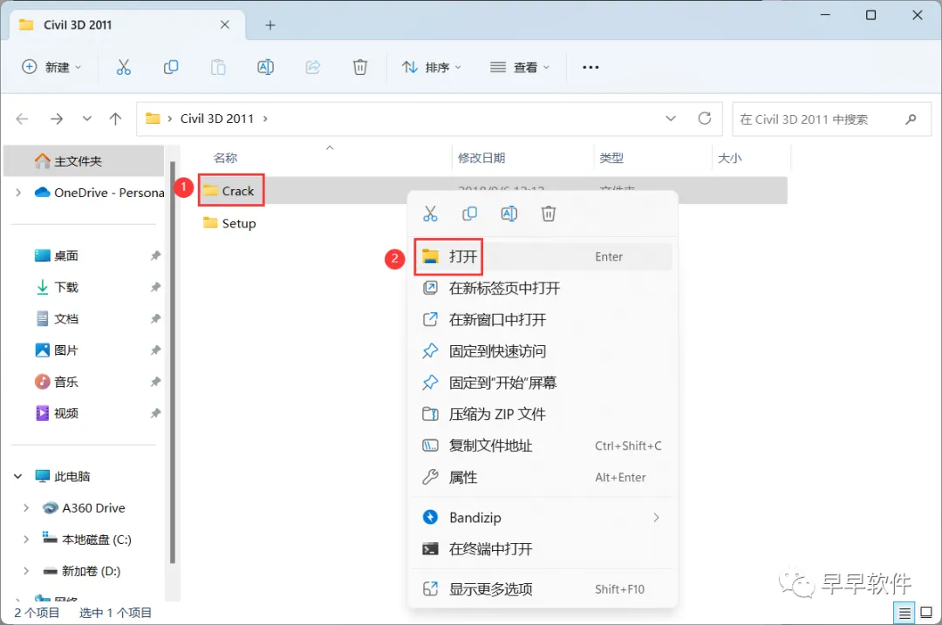Collapse the 此电脑 tree node
The image size is (942, 625).
point(18,477)
